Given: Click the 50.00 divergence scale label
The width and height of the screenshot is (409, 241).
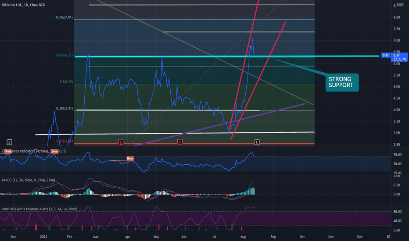Looking at the screenshot, I should click(x=397, y=164).
